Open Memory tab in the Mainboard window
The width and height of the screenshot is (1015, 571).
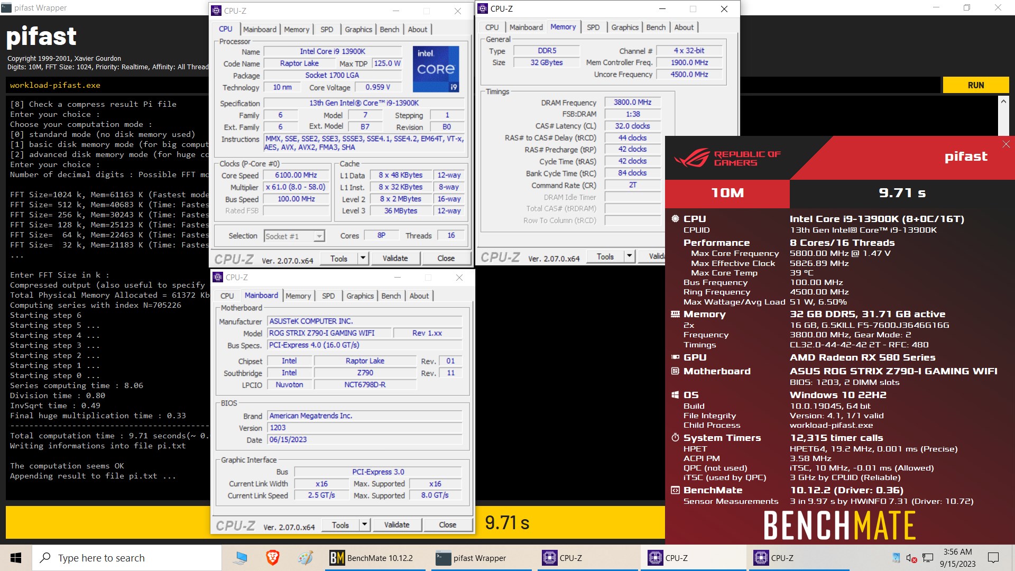[298, 296]
